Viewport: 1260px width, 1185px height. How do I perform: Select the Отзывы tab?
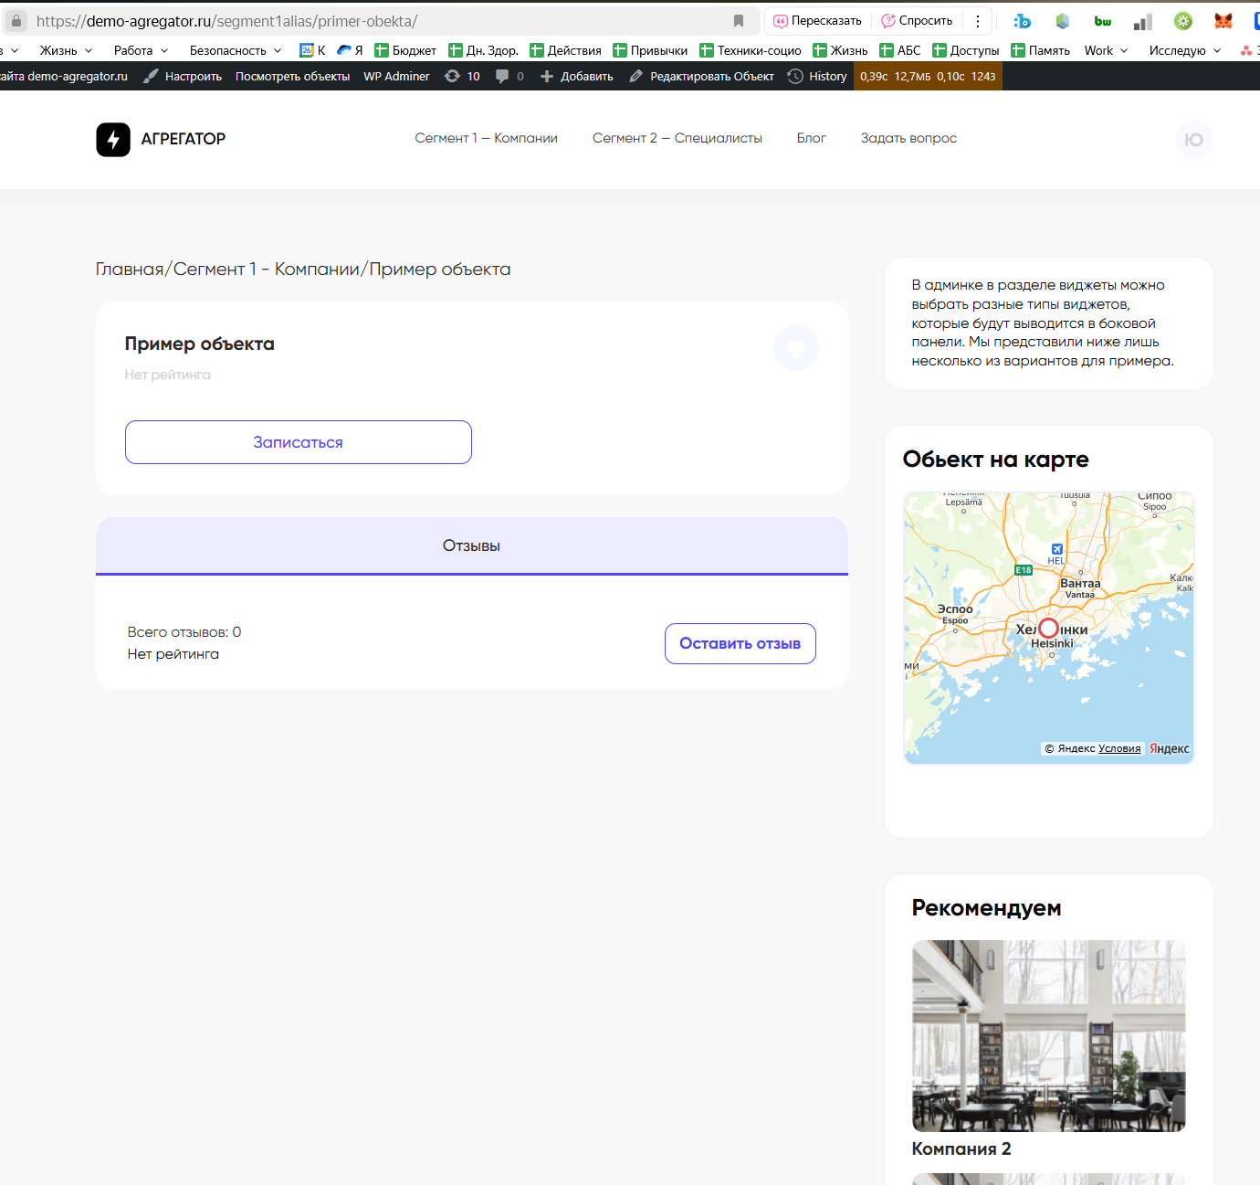coord(472,545)
